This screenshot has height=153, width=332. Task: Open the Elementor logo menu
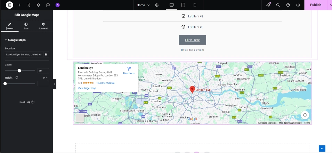click(x=9, y=5)
